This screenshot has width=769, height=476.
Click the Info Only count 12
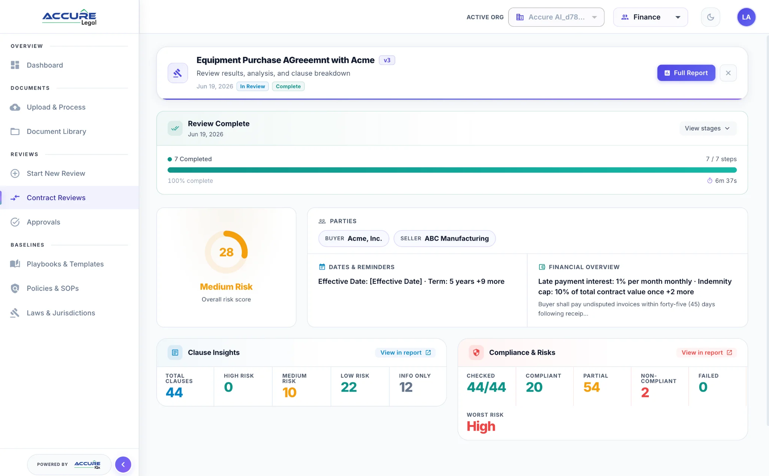(x=406, y=387)
